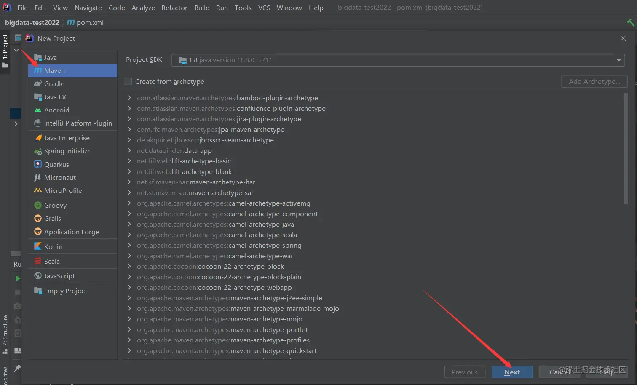The width and height of the screenshot is (637, 385).
Task: Select the Maven project type
Action: click(72, 70)
